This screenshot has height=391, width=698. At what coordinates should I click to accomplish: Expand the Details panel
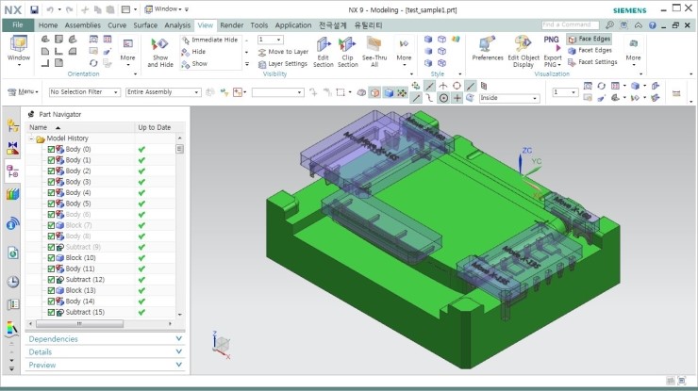coord(105,351)
